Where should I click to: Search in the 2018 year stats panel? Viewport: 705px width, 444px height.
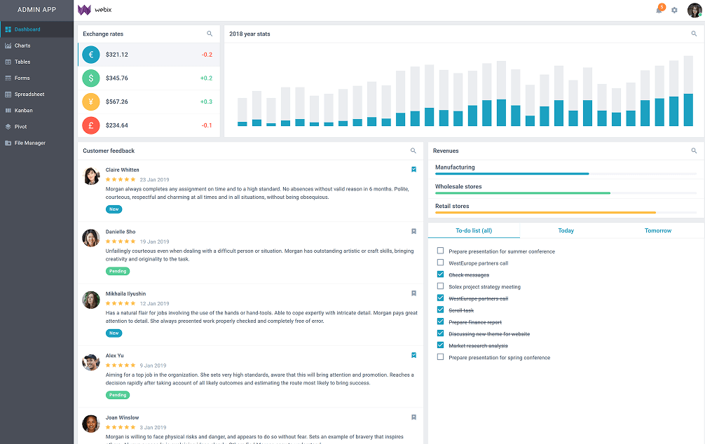pyautogui.click(x=694, y=34)
